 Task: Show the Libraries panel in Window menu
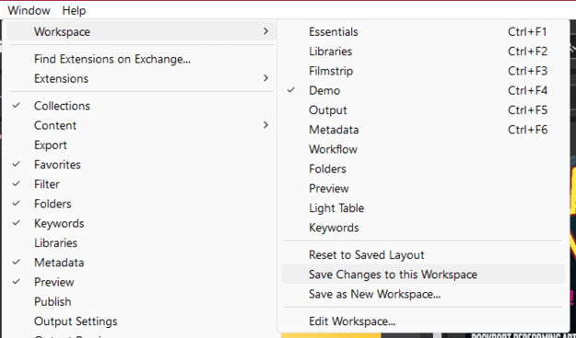pos(141,243)
